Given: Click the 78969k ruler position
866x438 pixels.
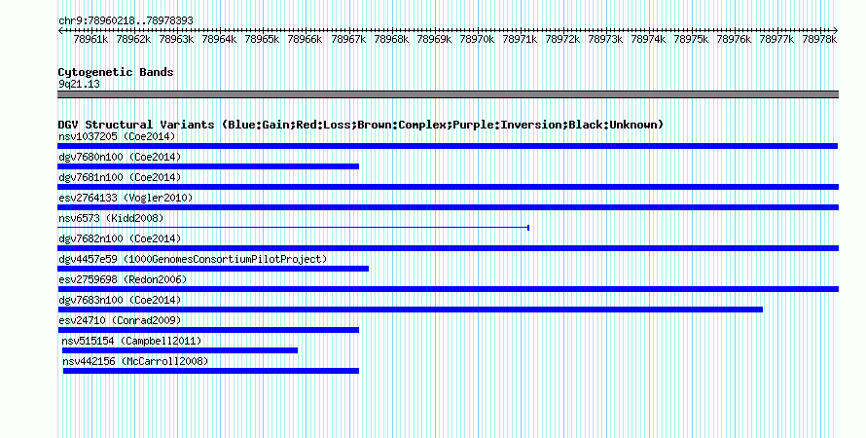Looking at the screenshot, I should [x=434, y=39].
